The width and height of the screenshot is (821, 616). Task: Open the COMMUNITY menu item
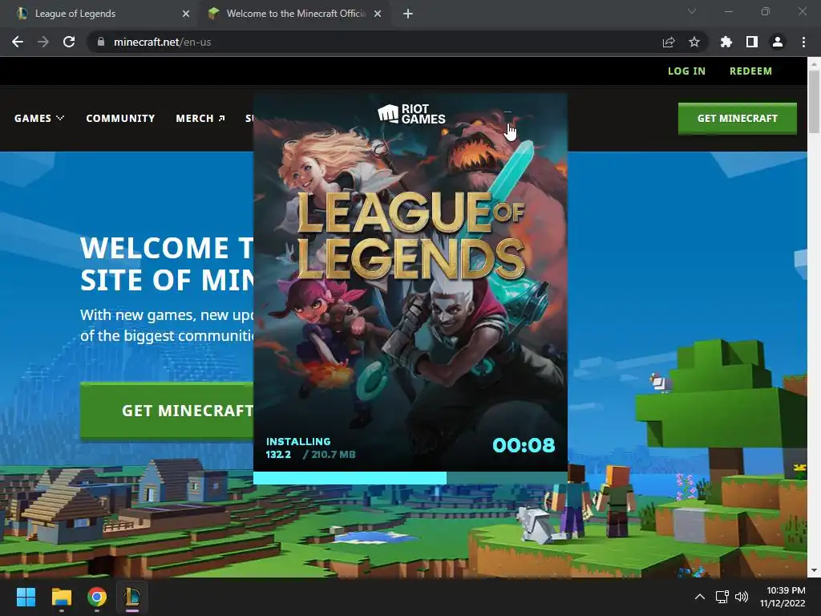click(x=120, y=119)
